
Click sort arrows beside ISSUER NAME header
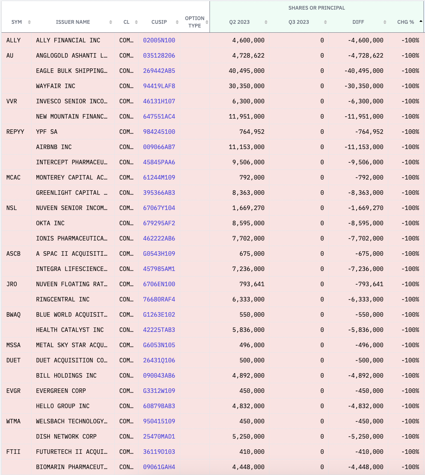[x=111, y=22]
